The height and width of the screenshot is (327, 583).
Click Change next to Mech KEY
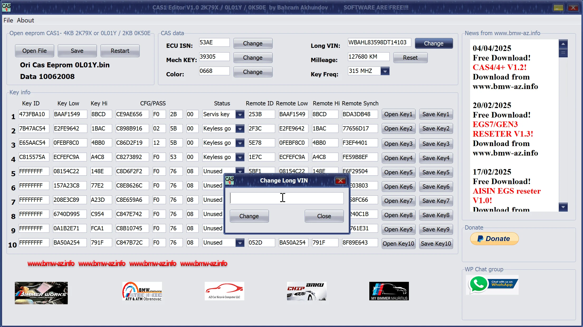[x=253, y=58]
